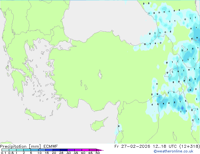
Task: Pick the 20–25 mm dark blue swatch
Action: [56, 150]
